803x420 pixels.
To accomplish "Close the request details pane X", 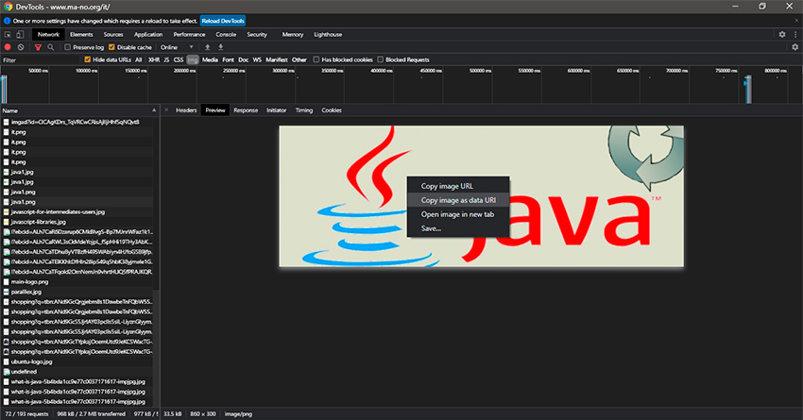I will [166, 110].
